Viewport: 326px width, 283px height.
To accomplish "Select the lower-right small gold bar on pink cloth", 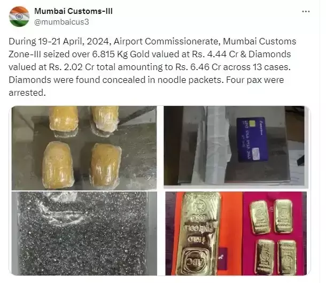I will [x=287, y=257].
